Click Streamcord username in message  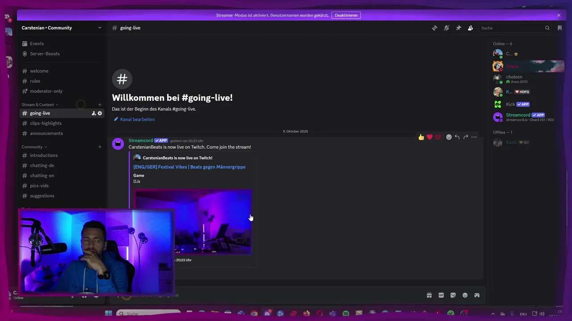coord(141,140)
